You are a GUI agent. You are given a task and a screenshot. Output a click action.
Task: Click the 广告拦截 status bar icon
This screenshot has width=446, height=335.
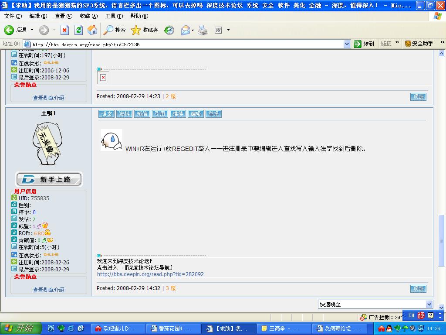[364, 317]
